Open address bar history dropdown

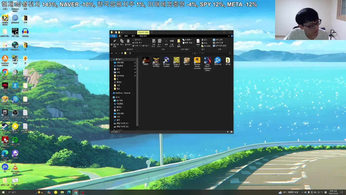[192, 53]
